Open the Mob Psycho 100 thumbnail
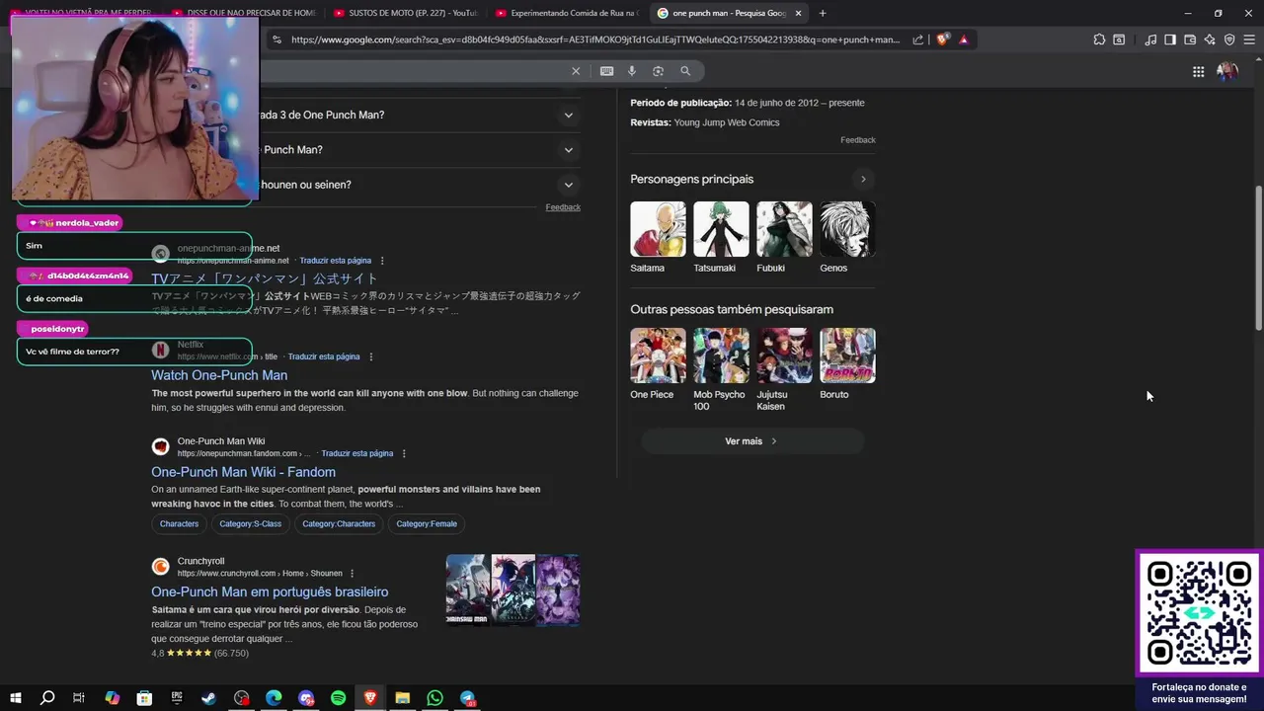 (721, 355)
